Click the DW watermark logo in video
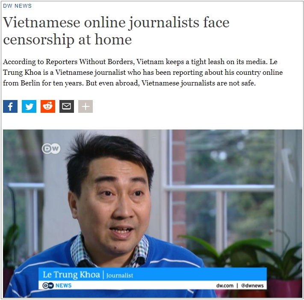Image resolution: width=304 pixels, height=300 pixels. [51, 149]
